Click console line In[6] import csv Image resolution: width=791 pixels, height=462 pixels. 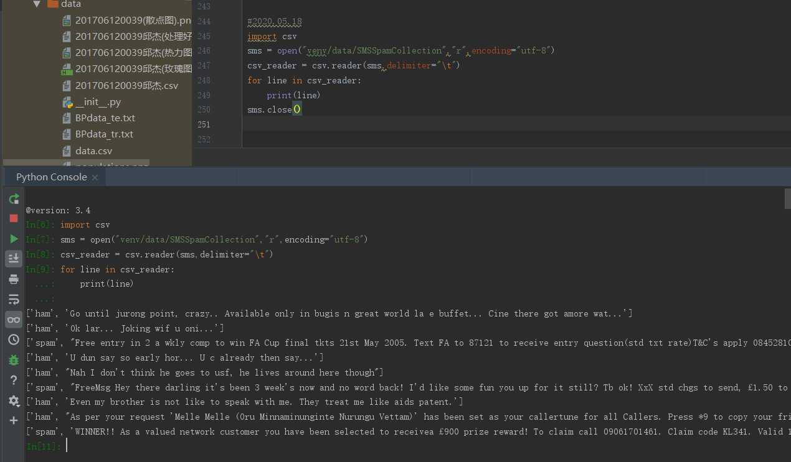tap(68, 224)
